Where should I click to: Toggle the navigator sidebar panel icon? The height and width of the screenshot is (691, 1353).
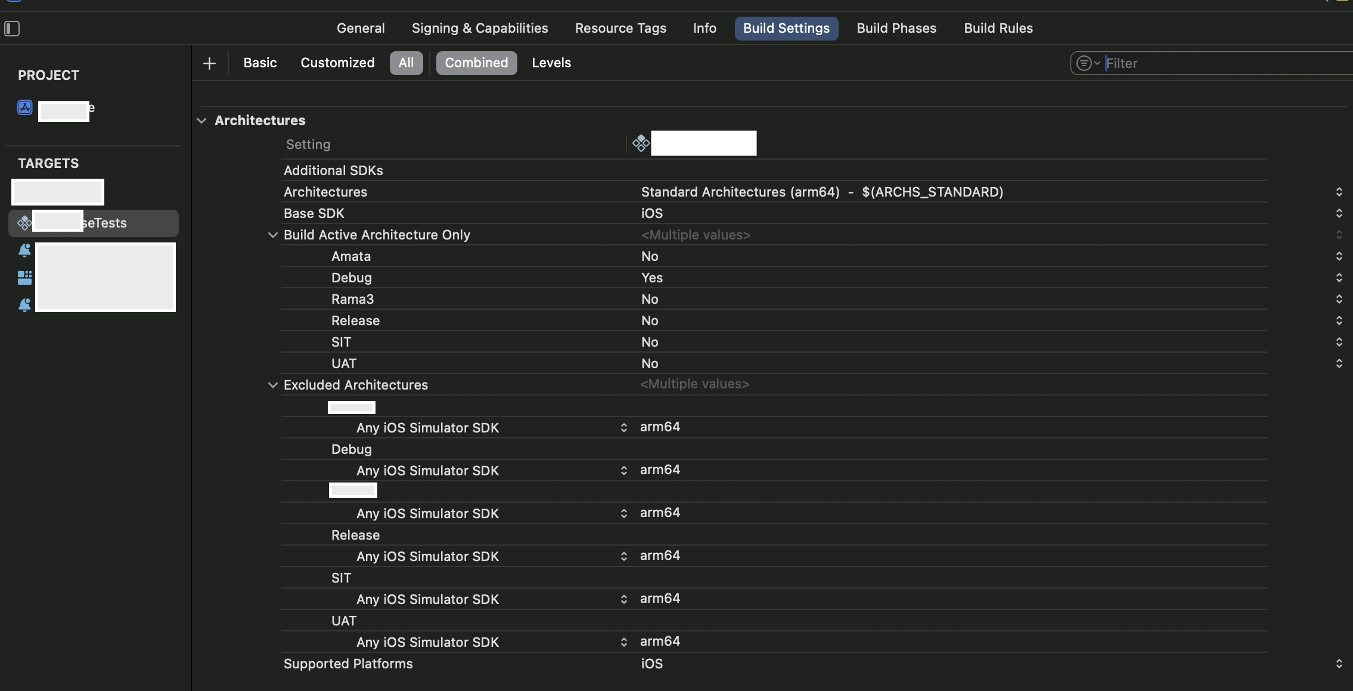point(12,28)
